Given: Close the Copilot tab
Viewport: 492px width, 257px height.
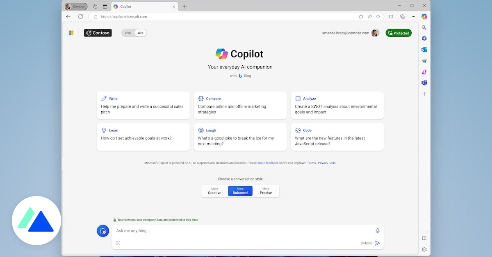Looking at the screenshot, I should tap(174, 7).
